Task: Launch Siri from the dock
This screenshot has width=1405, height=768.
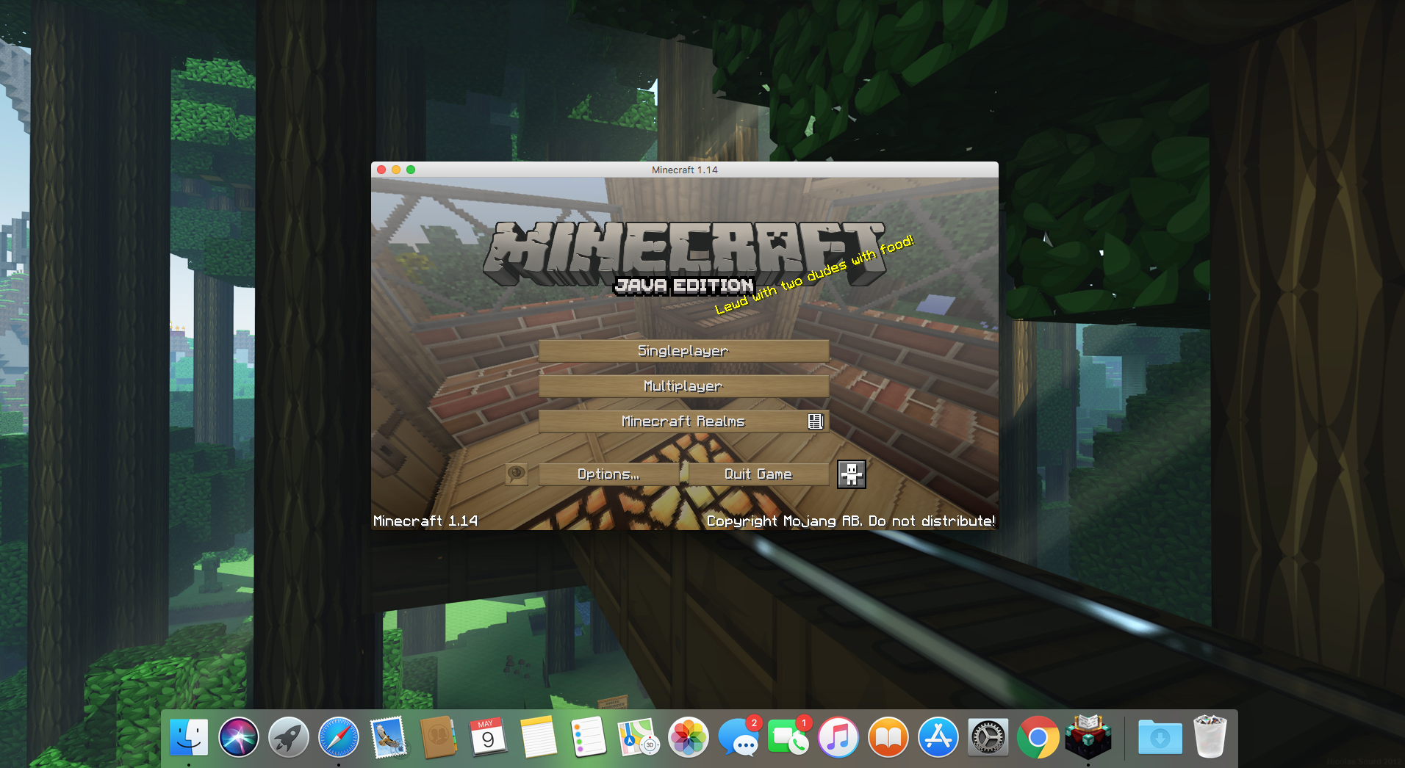Action: pyautogui.click(x=239, y=737)
